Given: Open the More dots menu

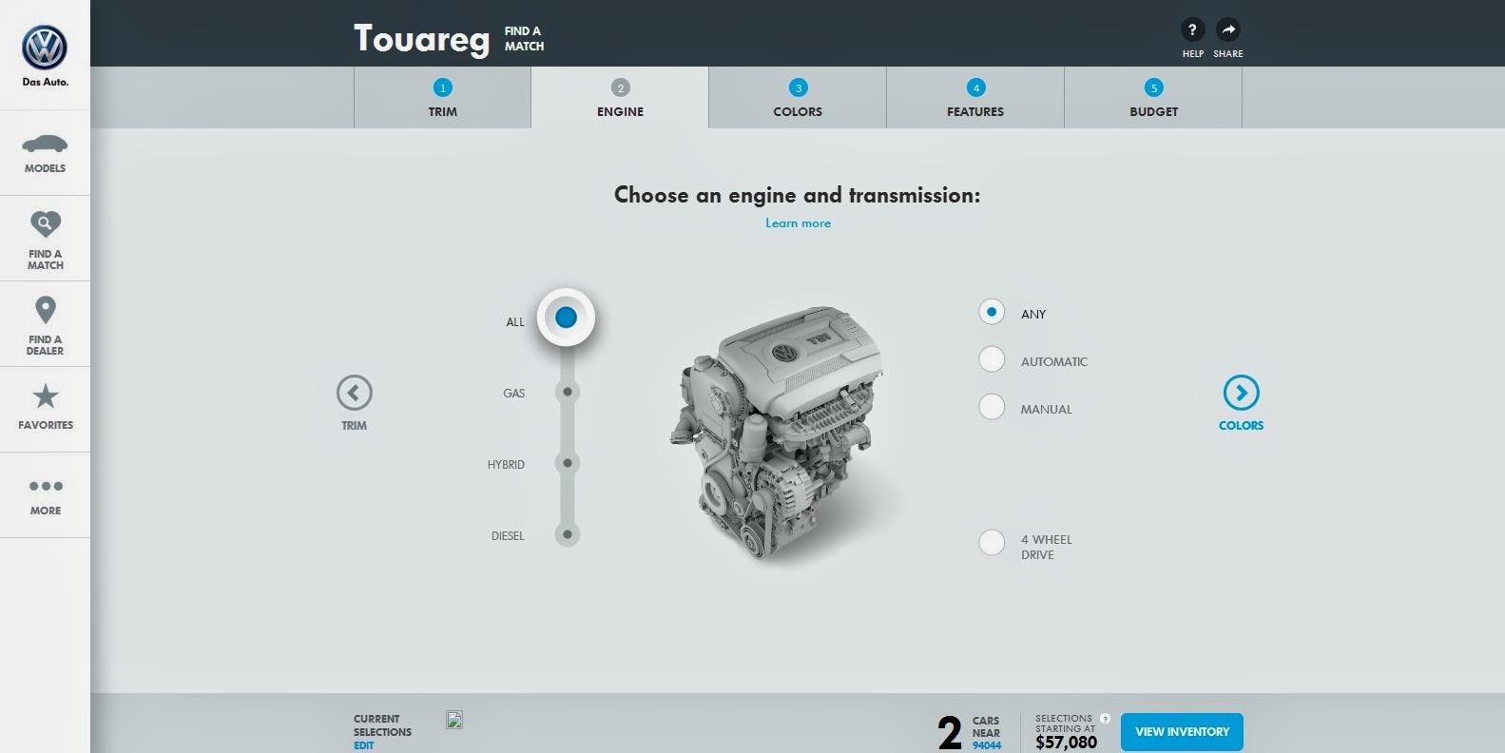Looking at the screenshot, I should tap(45, 486).
